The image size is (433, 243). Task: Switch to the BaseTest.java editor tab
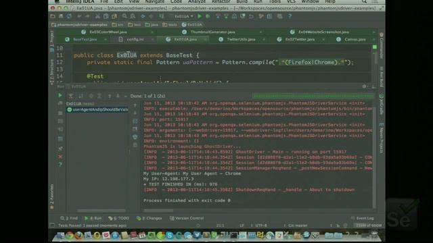(85, 39)
